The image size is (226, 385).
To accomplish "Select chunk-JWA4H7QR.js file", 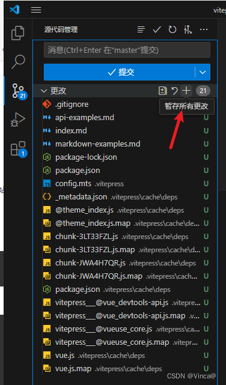I will coord(125,263).
